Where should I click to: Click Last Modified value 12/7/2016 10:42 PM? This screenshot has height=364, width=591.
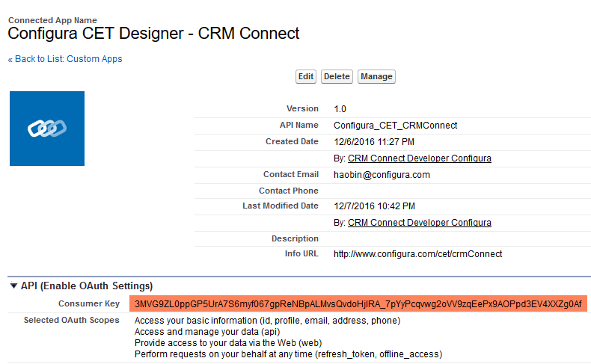point(374,206)
